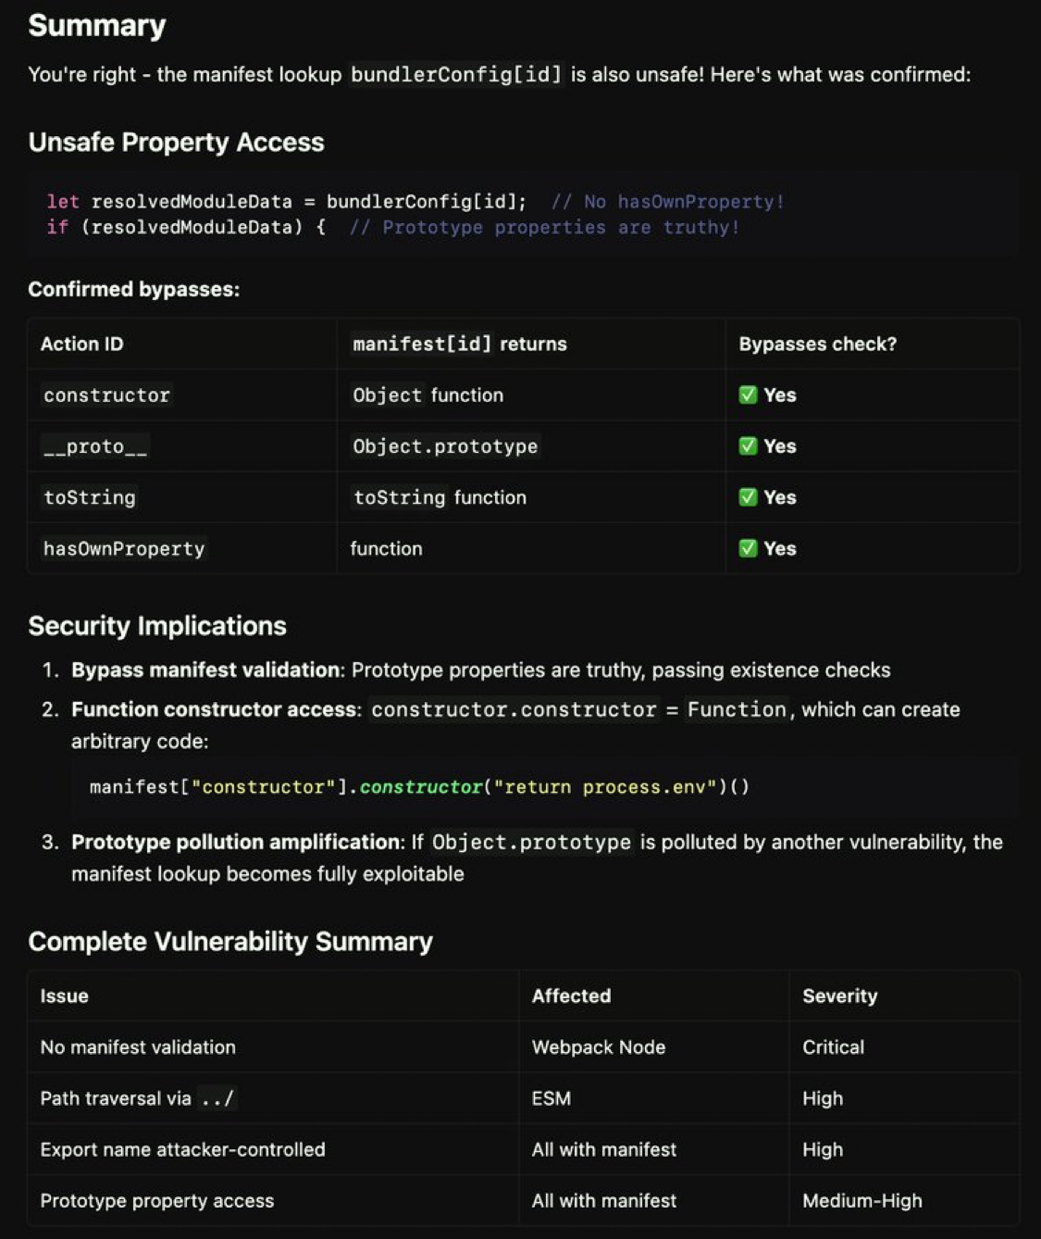Image resolution: width=1041 pixels, height=1239 pixels.
Task: Click the inline code bundlerConfig[id] in the intro sentence
Action: 455,75
